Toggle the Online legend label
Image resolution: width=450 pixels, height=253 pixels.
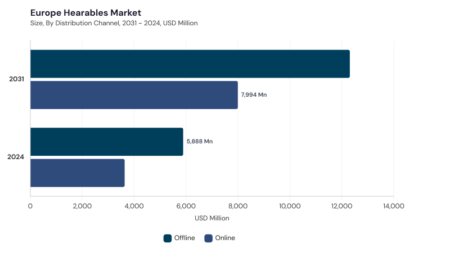coord(225,238)
